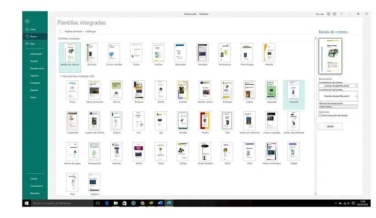376x218 pixels.
Task: Pick the Cuadrante template
Action: click(72, 123)
